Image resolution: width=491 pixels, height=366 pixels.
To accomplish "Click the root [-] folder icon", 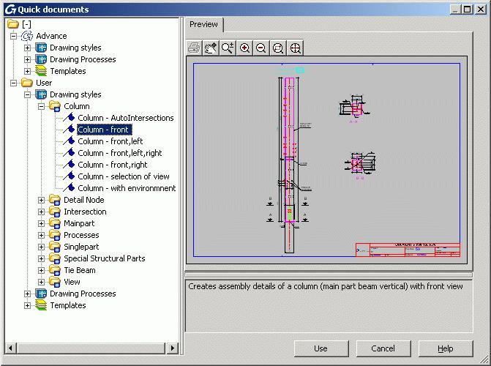I will click(x=13, y=24).
